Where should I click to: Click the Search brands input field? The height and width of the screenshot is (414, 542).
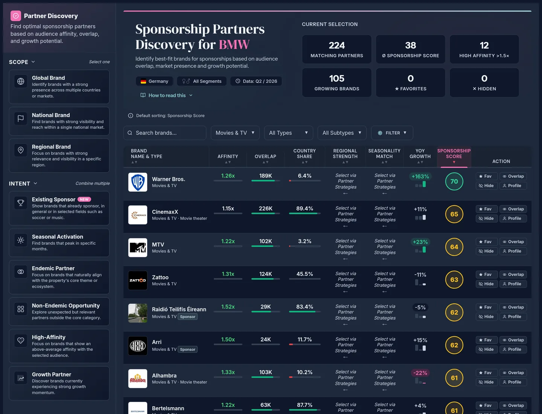(165, 133)
